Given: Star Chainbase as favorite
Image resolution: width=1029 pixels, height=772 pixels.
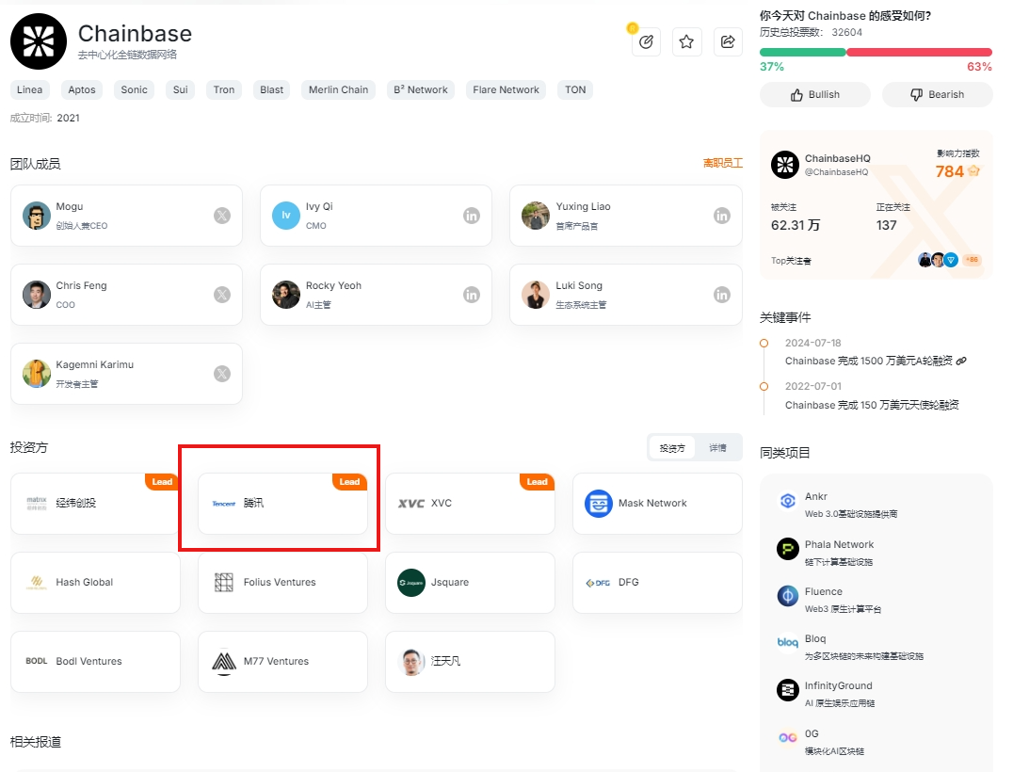Looking at the screenshot, I should (x=686, y=42).
